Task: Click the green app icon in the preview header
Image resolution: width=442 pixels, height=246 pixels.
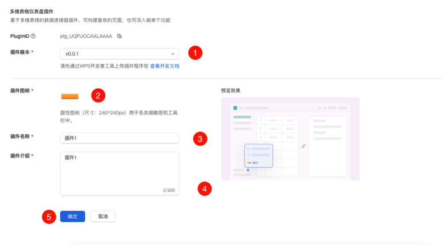Action: pos(235,108)
